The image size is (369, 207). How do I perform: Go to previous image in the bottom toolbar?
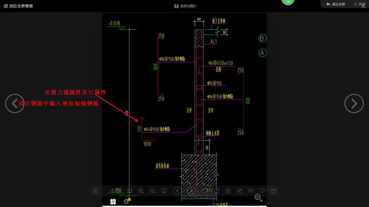coord(177,191)
